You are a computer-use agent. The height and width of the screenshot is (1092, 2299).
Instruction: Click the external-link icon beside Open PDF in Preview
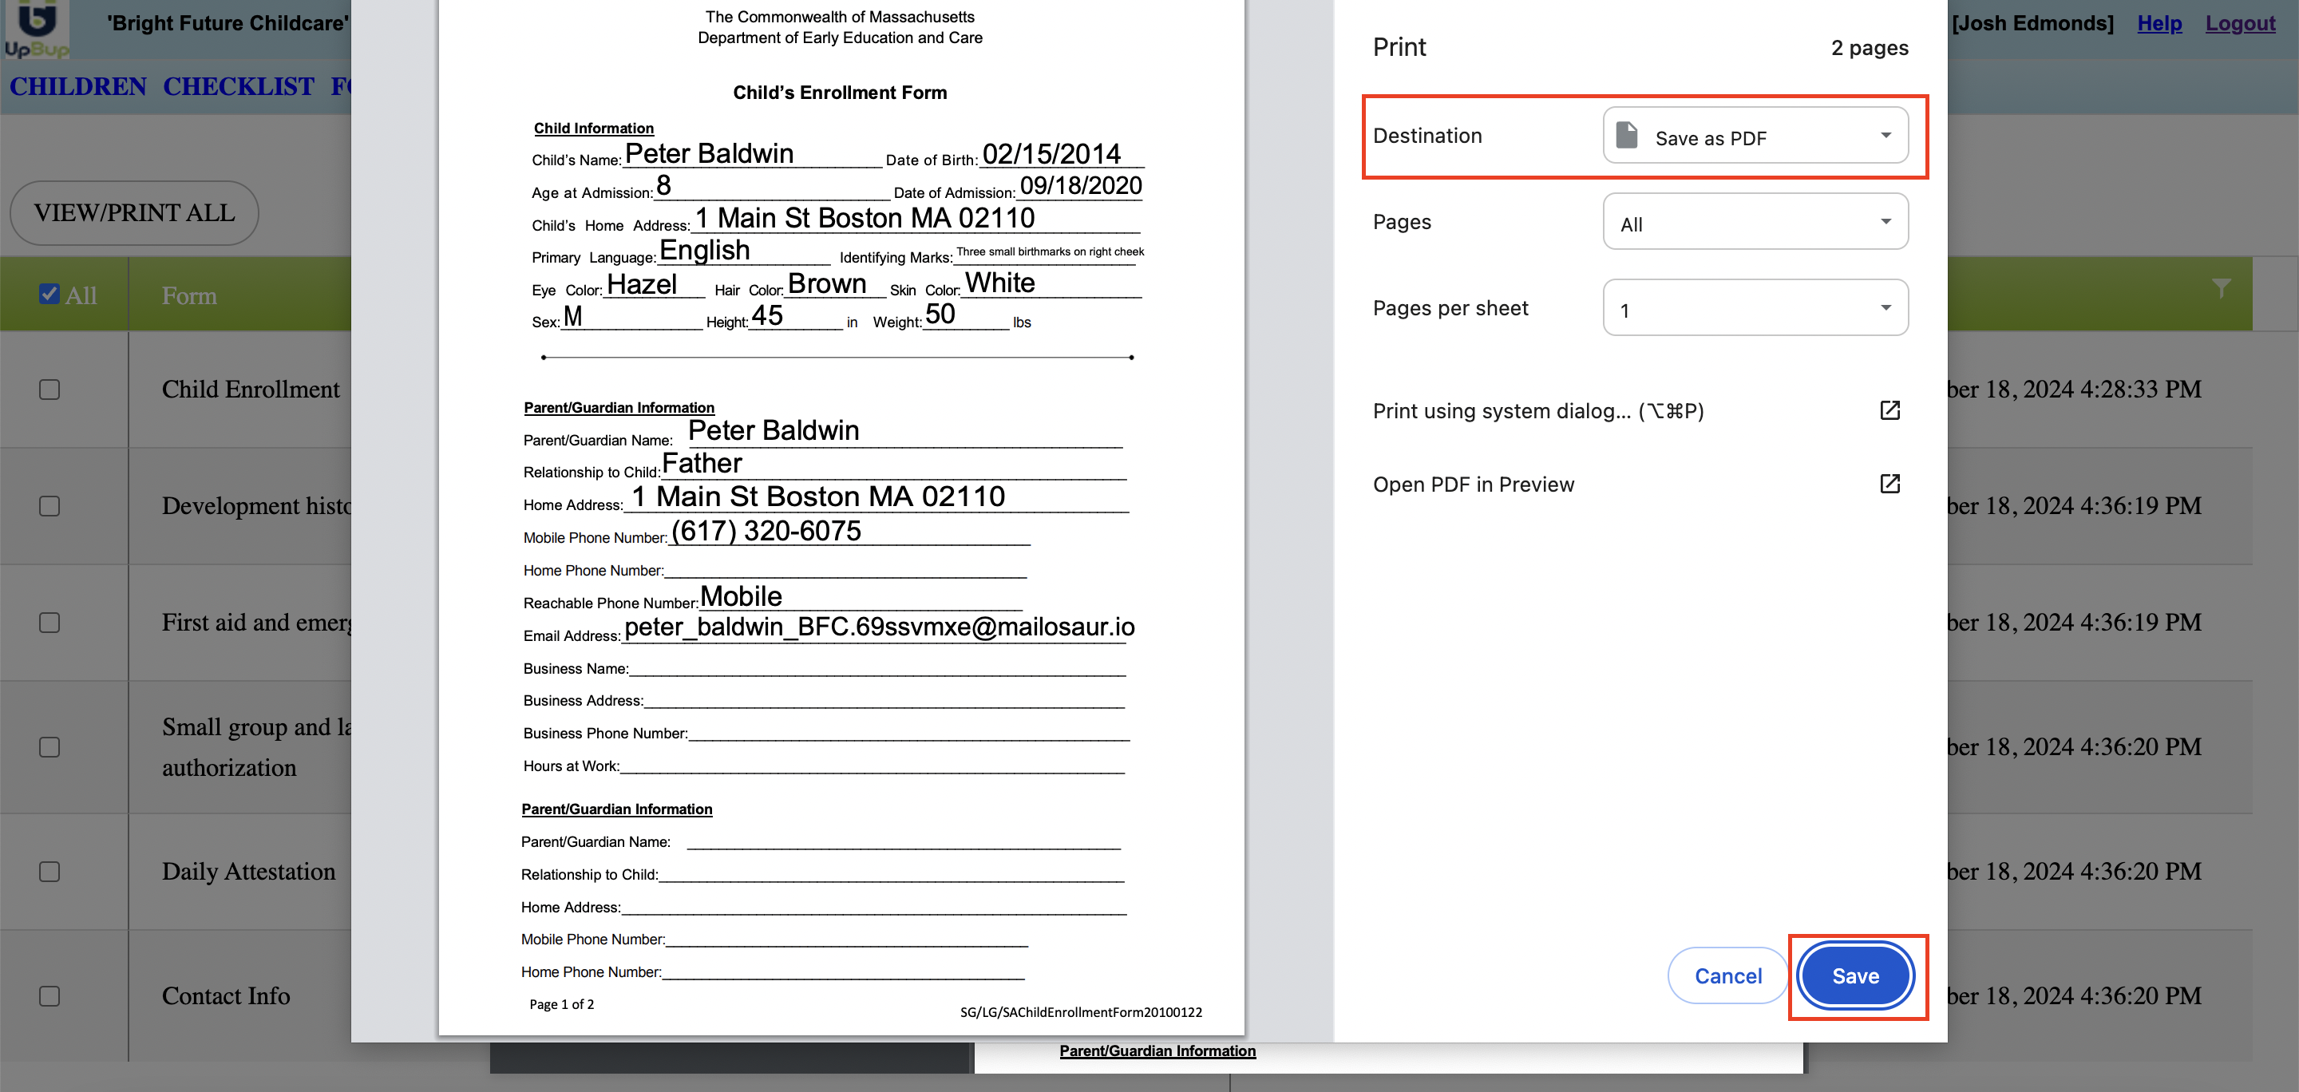pyautogui.click(x=1889, y=484)
